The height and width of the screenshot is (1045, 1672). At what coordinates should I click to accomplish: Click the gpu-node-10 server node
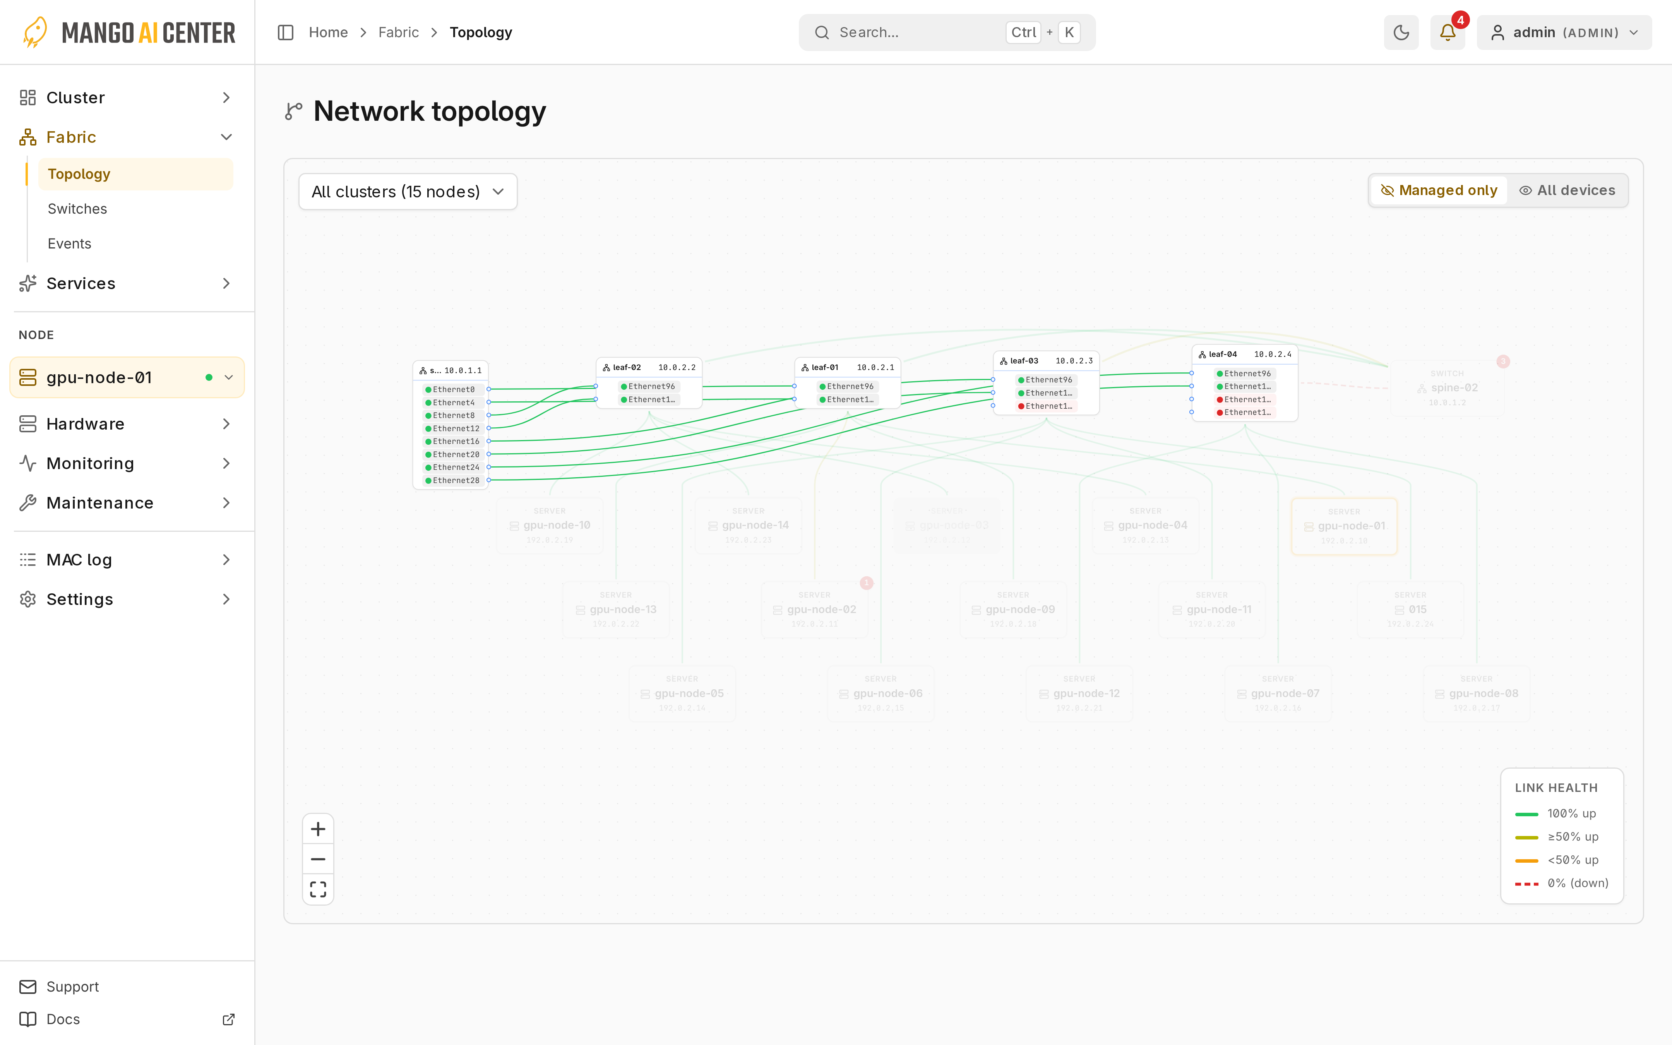[x=549, y=526]
